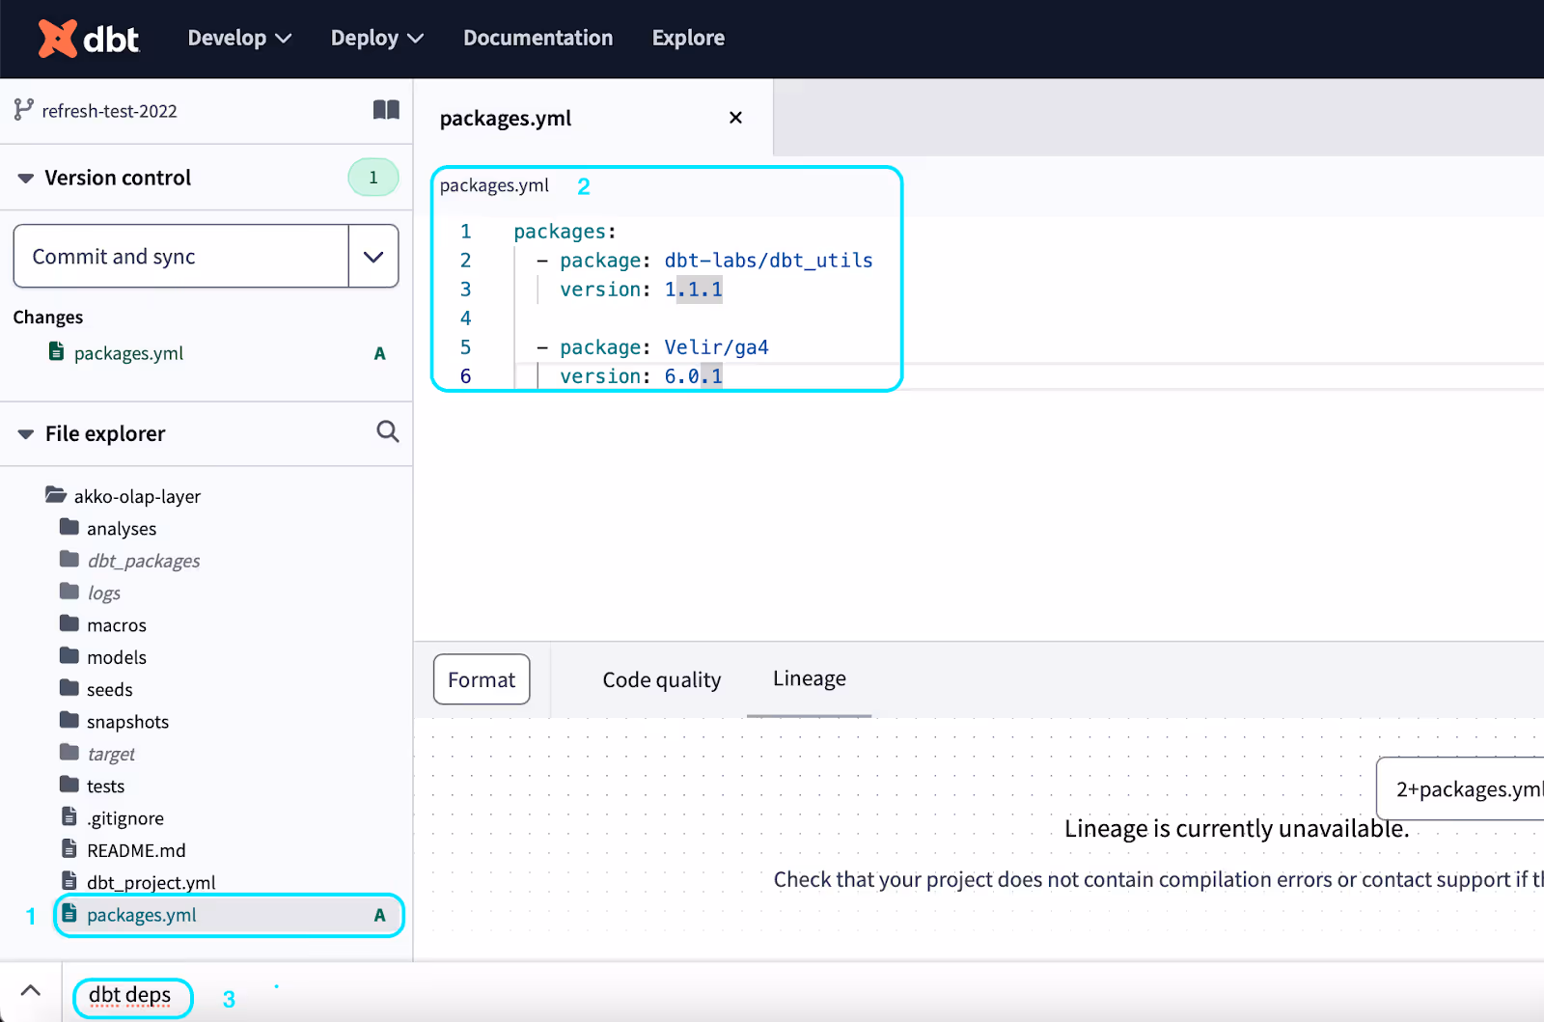Open the .gitignore file

coord(125,818)
